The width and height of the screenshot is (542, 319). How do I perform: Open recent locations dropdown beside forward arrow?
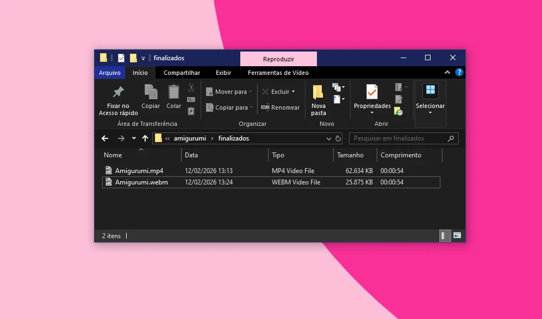click(x=134, y=138)
